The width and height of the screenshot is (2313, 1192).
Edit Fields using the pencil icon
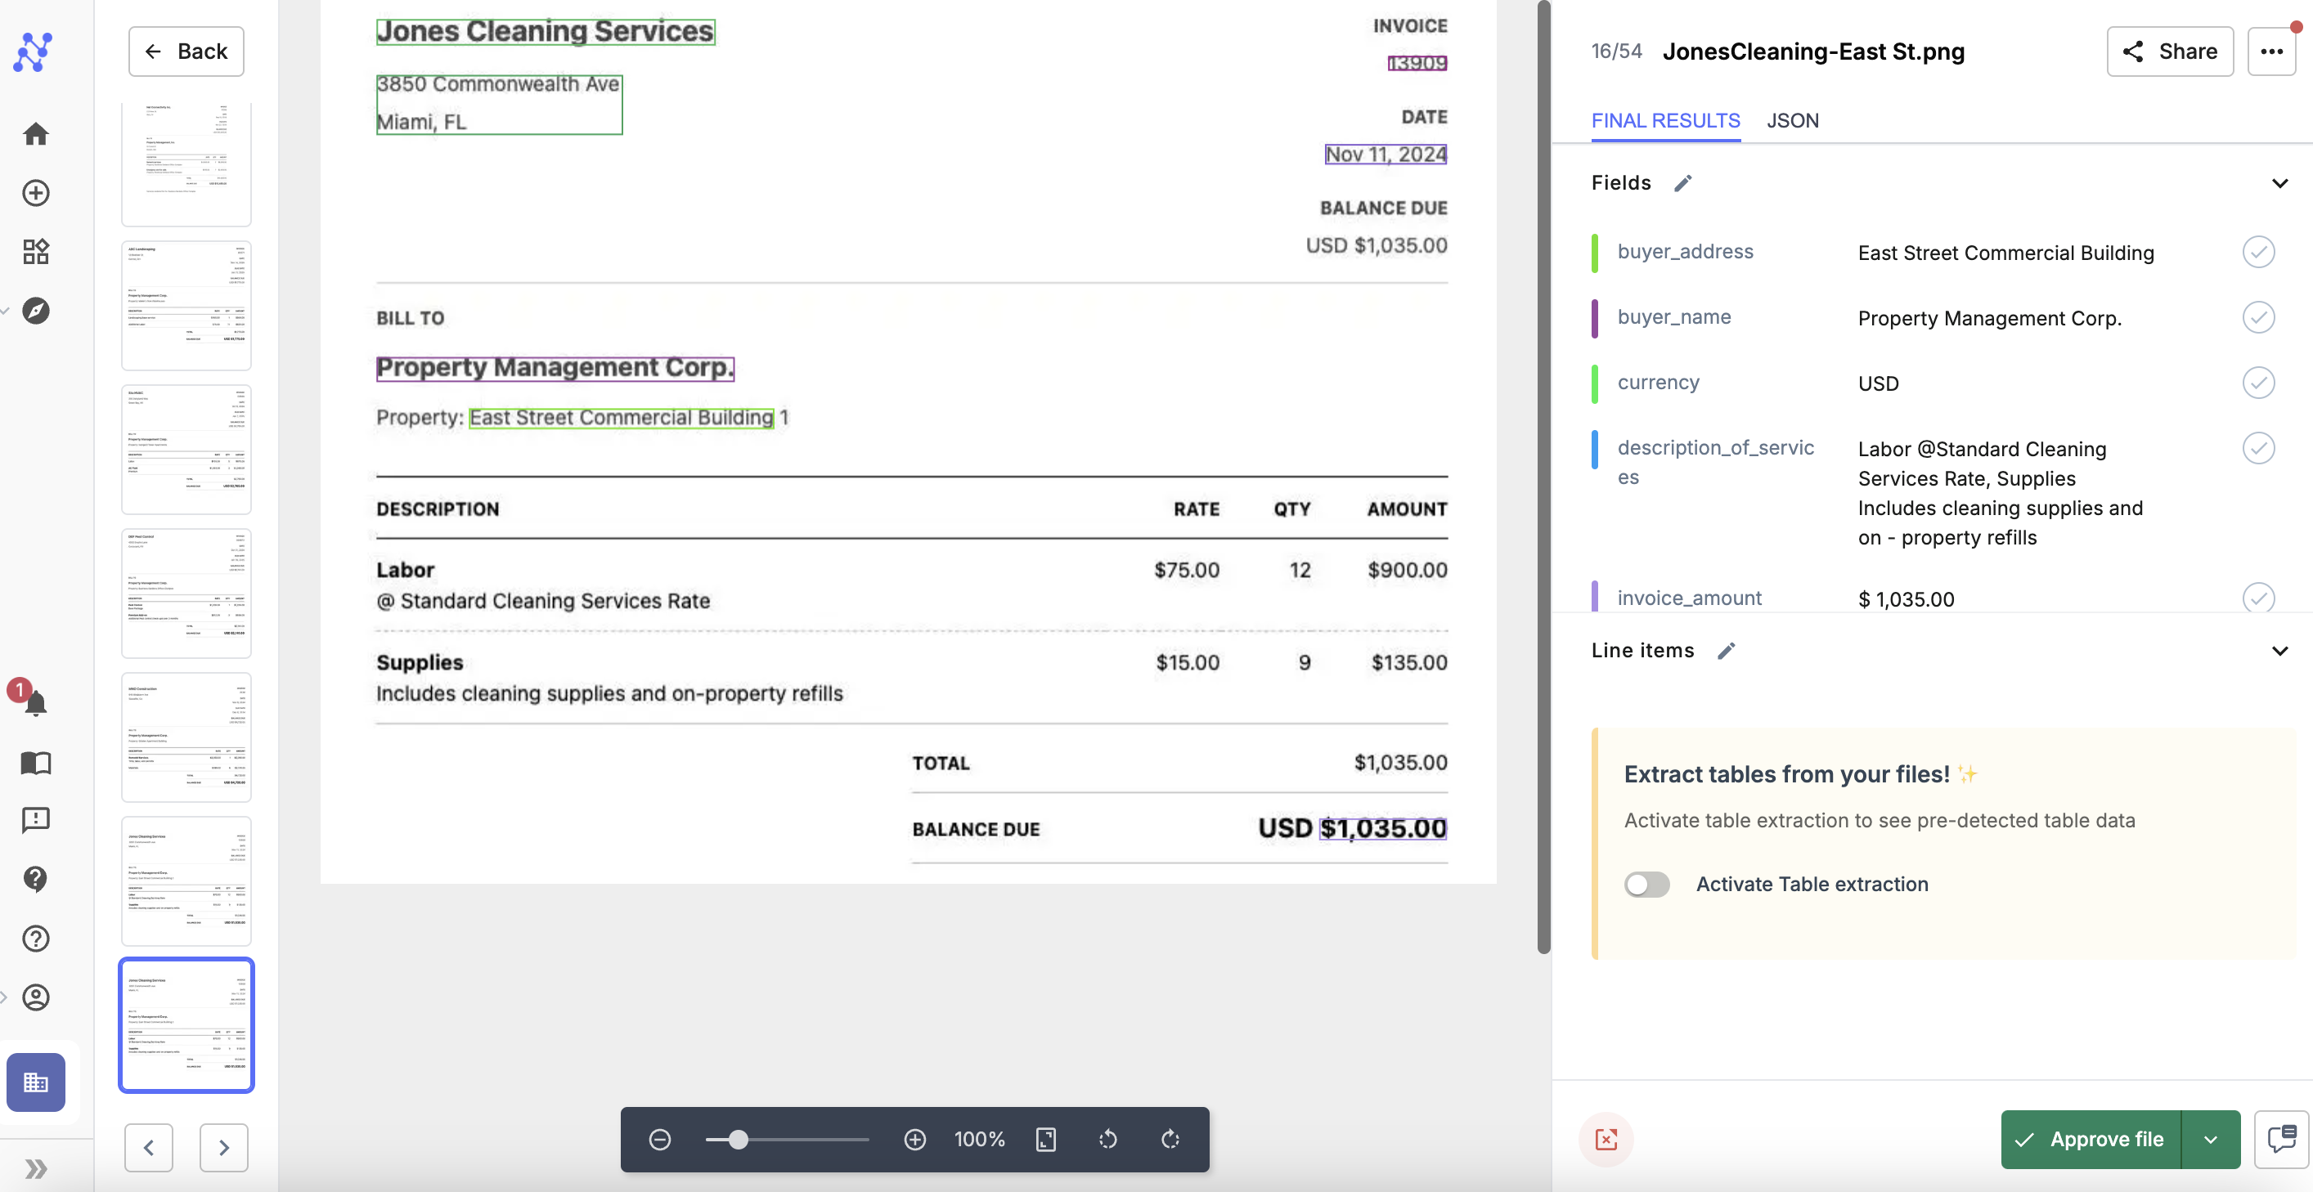[x=1682, y=183]
